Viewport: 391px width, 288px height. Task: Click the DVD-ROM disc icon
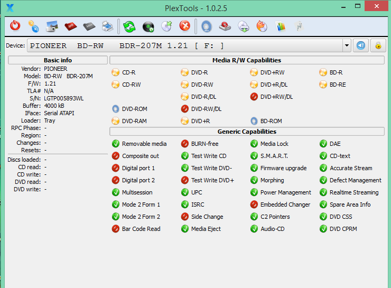click(116, 109)
